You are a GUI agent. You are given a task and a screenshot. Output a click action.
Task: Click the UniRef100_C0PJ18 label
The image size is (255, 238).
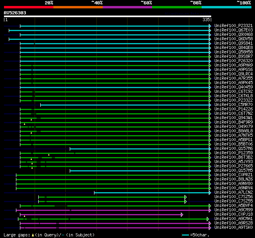tap(233, 214)
